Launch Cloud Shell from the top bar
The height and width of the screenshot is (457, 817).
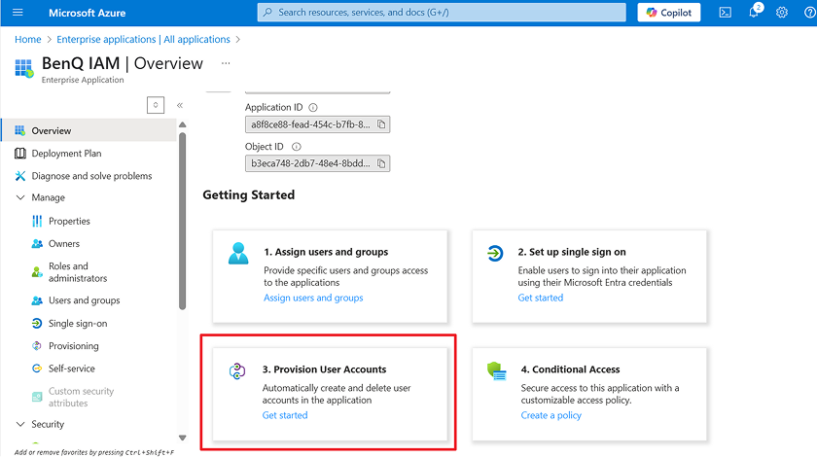coord(725,13)
